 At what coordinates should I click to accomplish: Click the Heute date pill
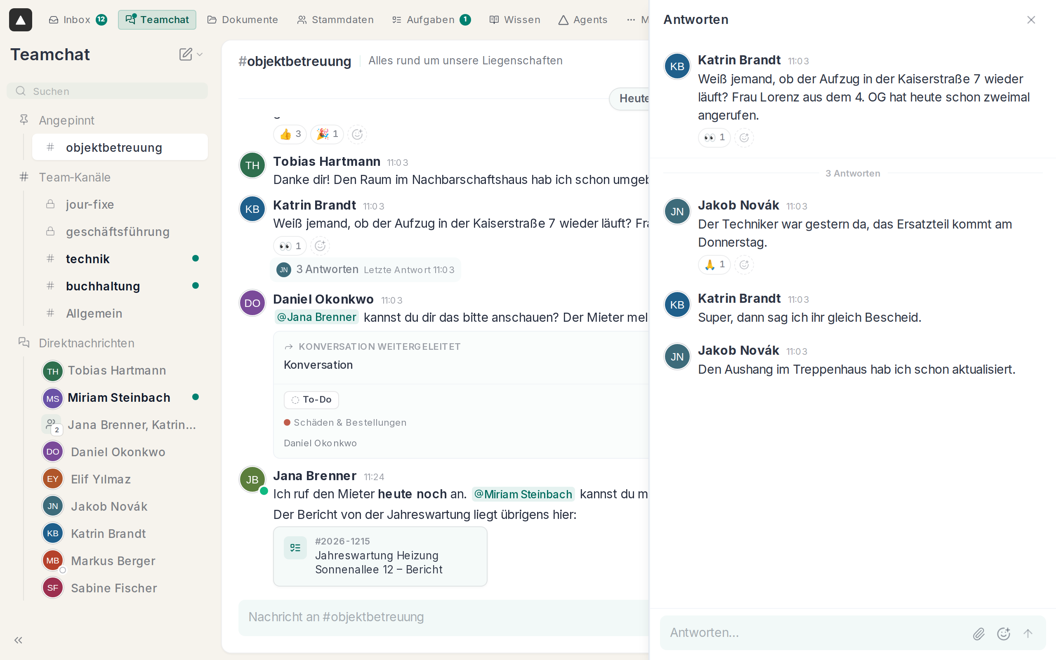tap(629, 99)
